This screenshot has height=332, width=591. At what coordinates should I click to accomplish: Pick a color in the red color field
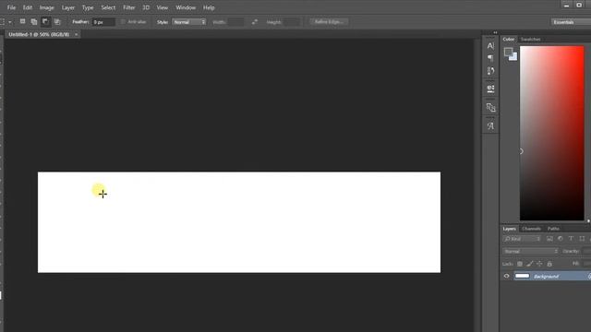[552, 133]
